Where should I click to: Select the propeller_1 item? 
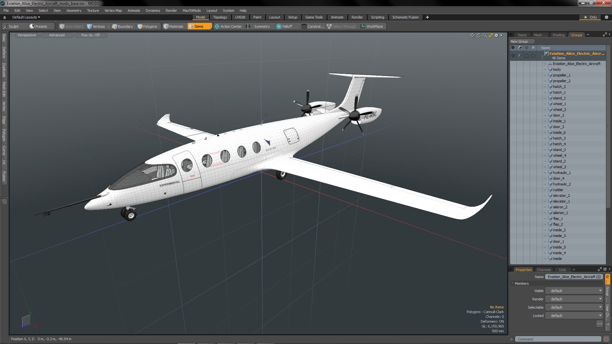click(562, 75)
